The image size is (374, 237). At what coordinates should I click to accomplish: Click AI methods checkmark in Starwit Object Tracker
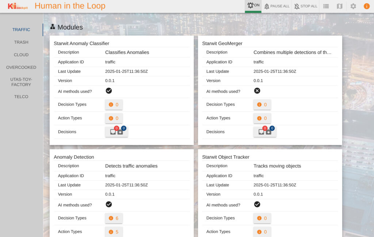coord(257,205)
